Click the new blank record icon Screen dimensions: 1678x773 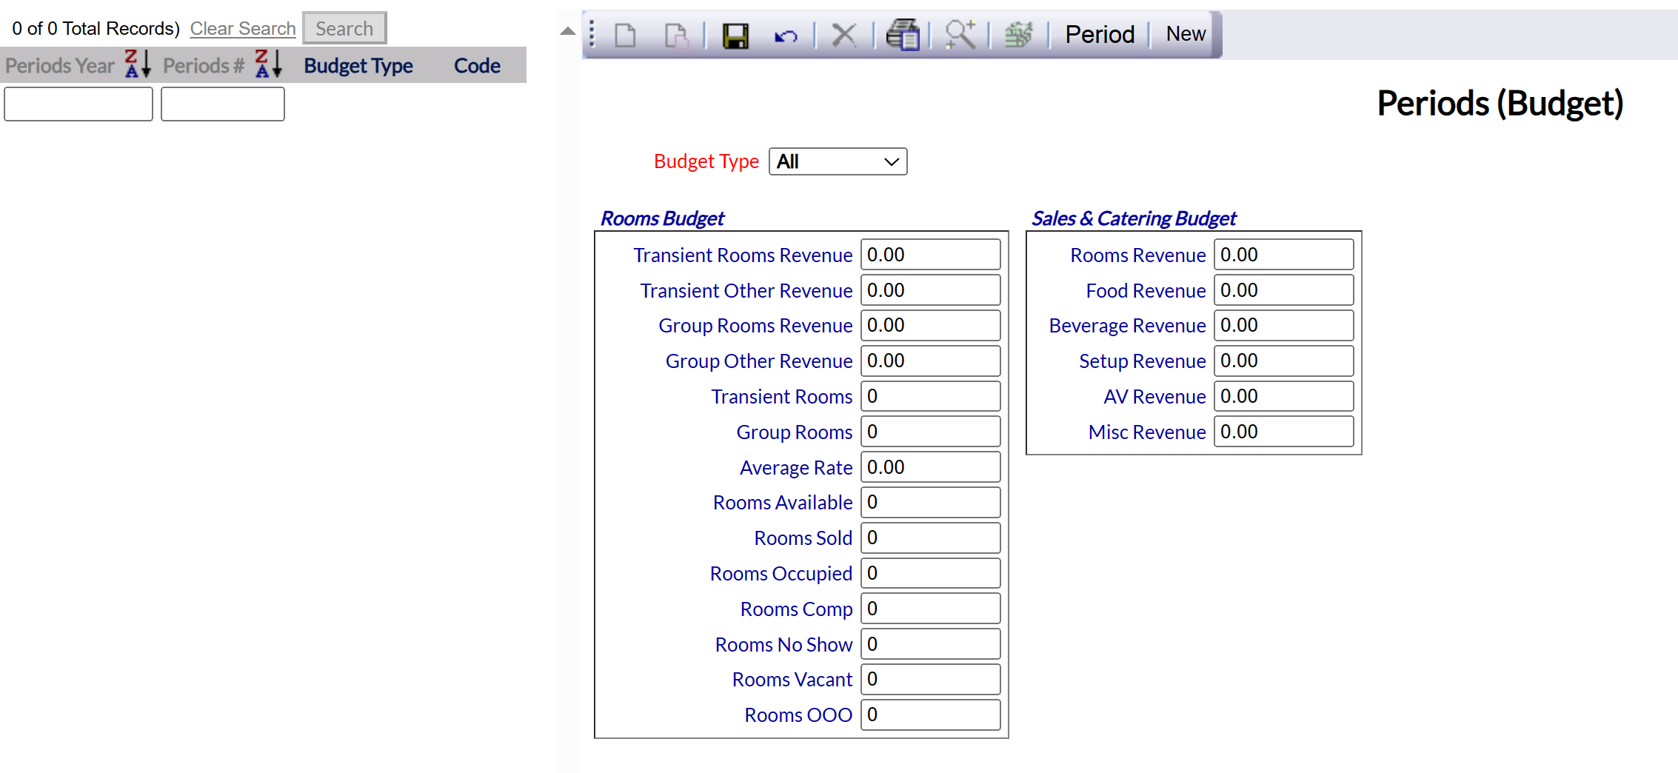click(x=626, y=35)
